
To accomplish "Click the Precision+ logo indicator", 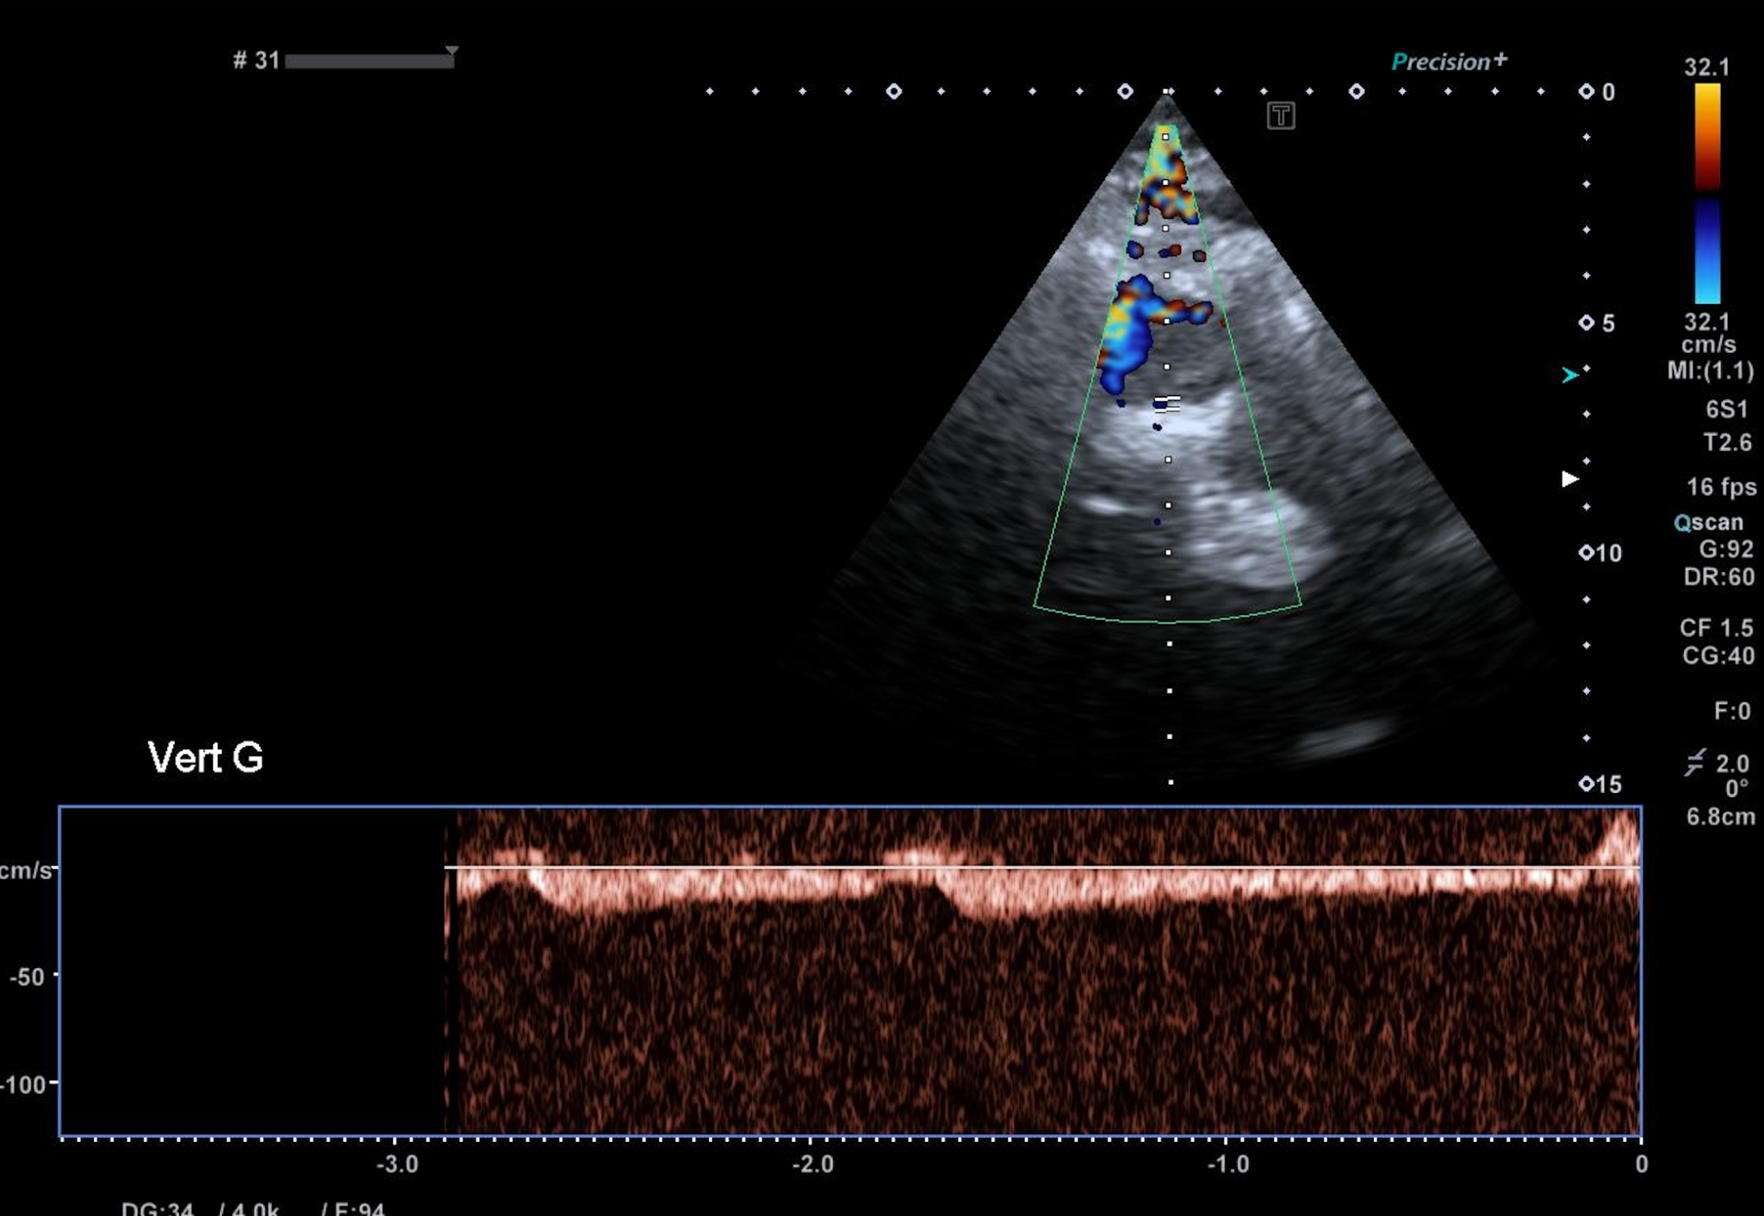I will (x=1449, y=61).
